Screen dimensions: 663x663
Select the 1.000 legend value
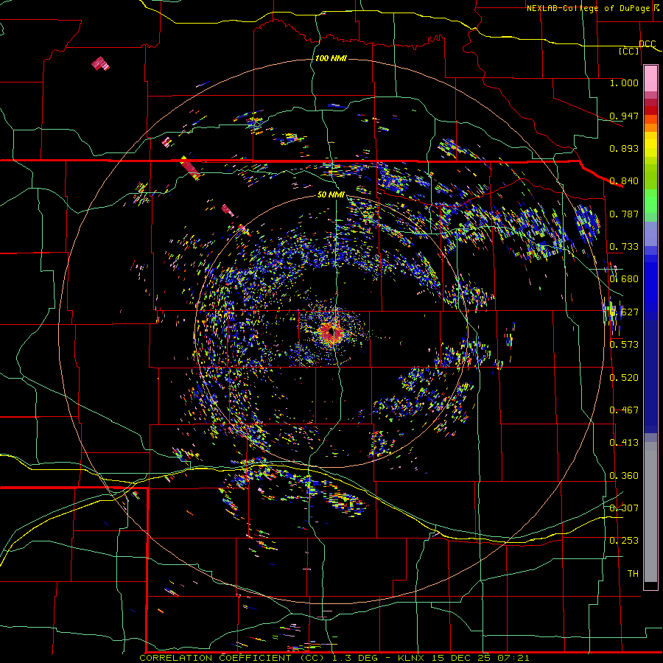coord(624,83)
